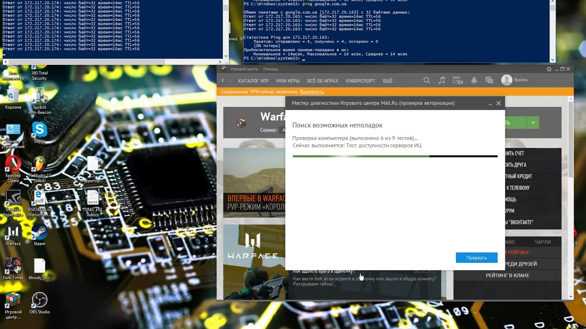Click the settings gear in Game Center title bar
The image size is (586, 329).
click(549, 69)
